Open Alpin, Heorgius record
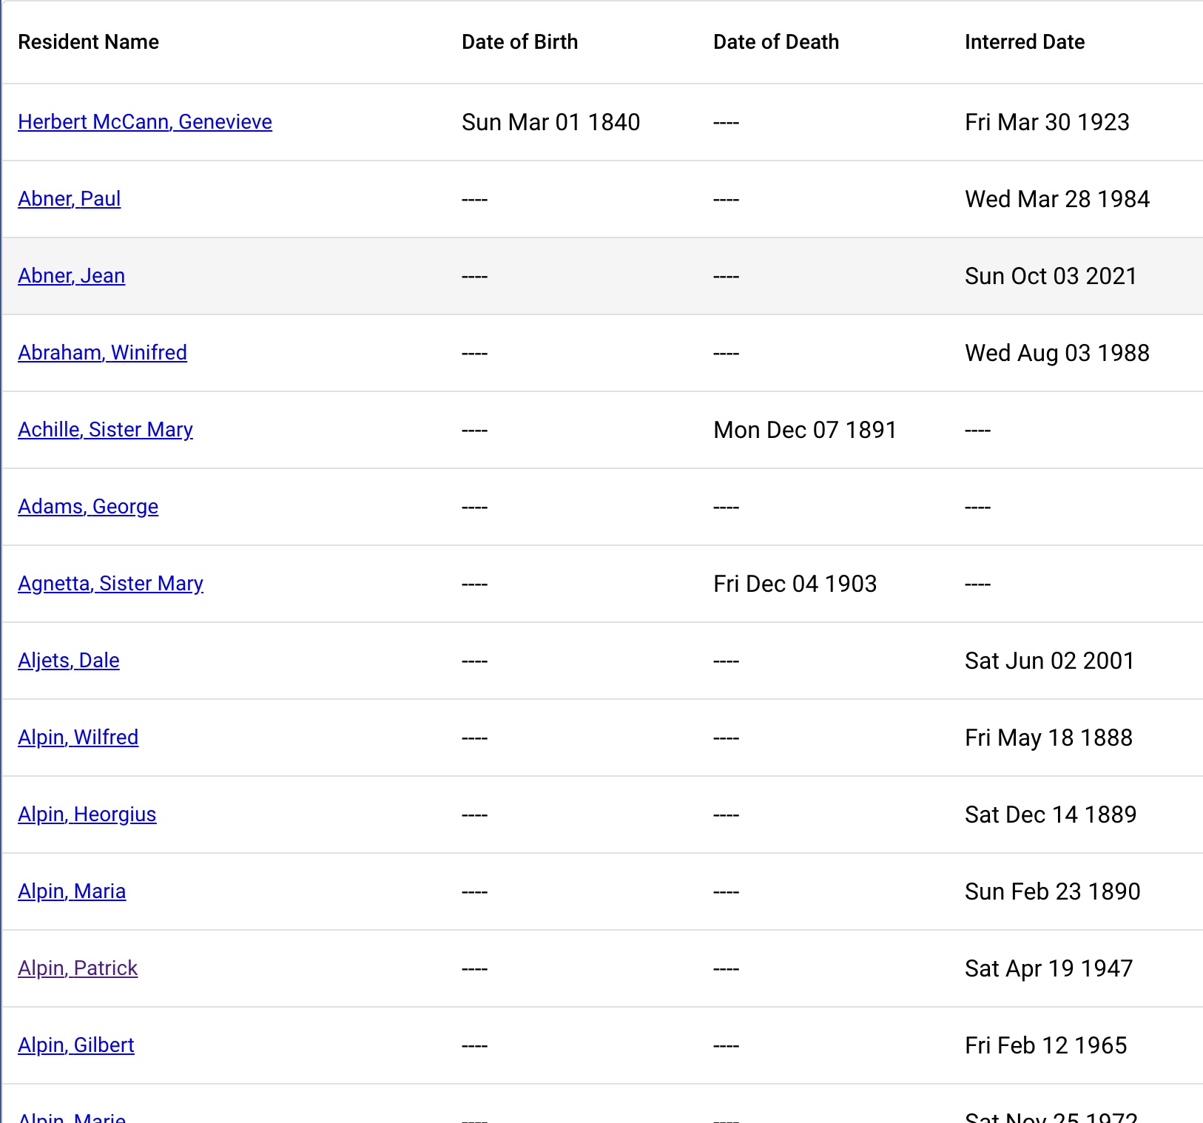The height and width of the screenshot is (1123, 1203). coord(87,815)
